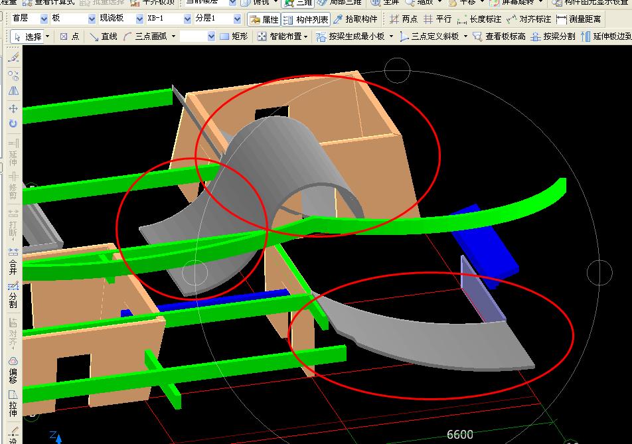Toggle the 构件列表 component list panel
Viewport: 632px width, 444px height.
[305, 19]
